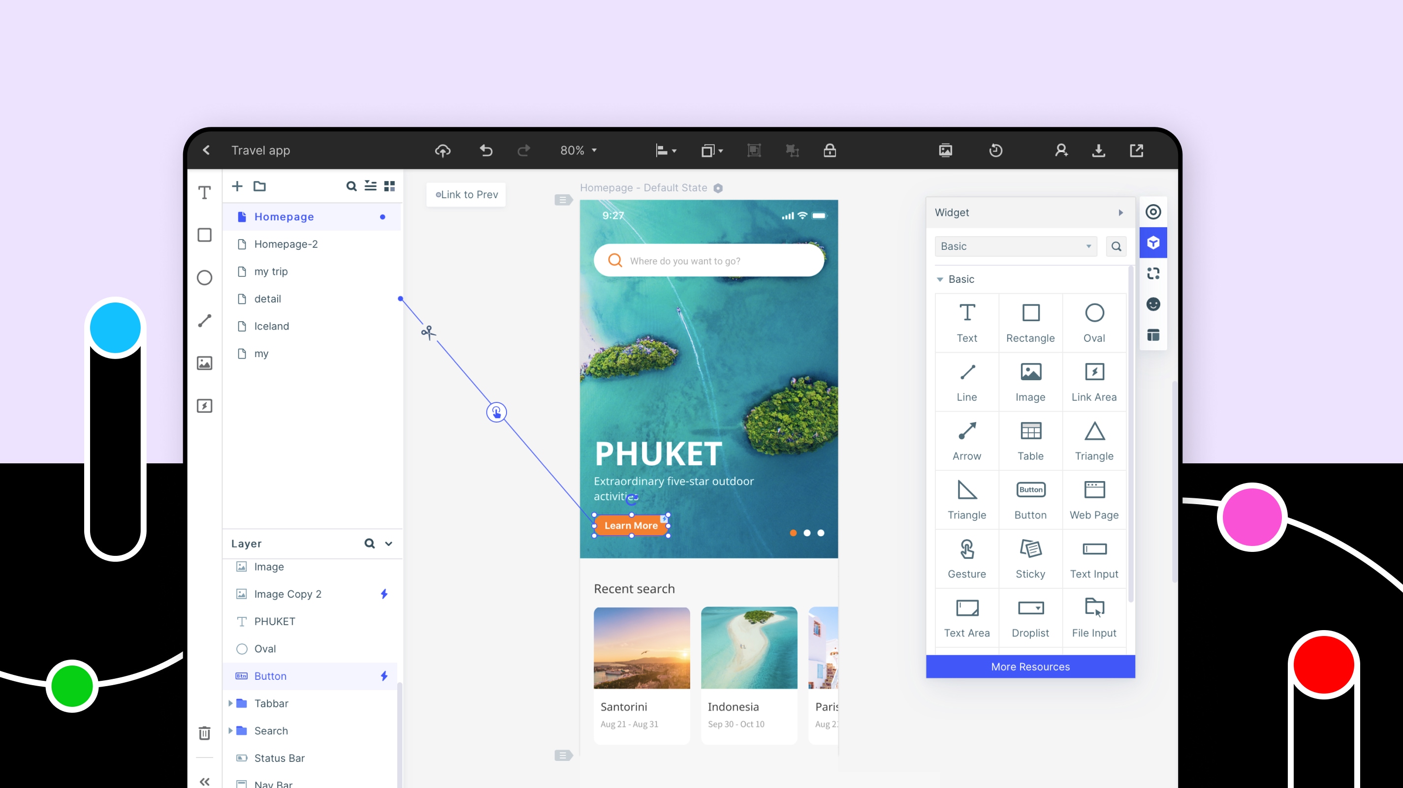Click the image export icon
Image resolution: width=1403 pixels, height=788 pixels.
(946, 150)
